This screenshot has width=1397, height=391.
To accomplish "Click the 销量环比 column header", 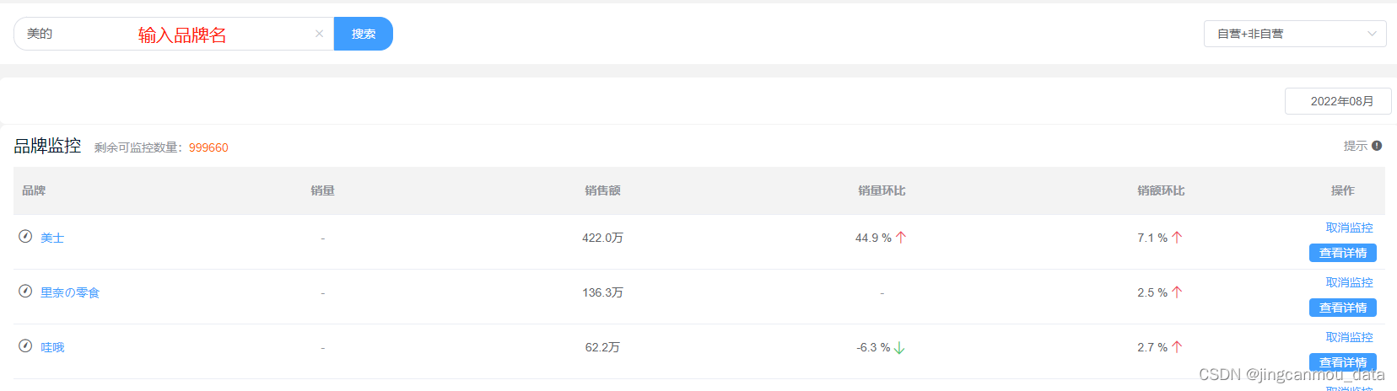I will pos(882,190).
